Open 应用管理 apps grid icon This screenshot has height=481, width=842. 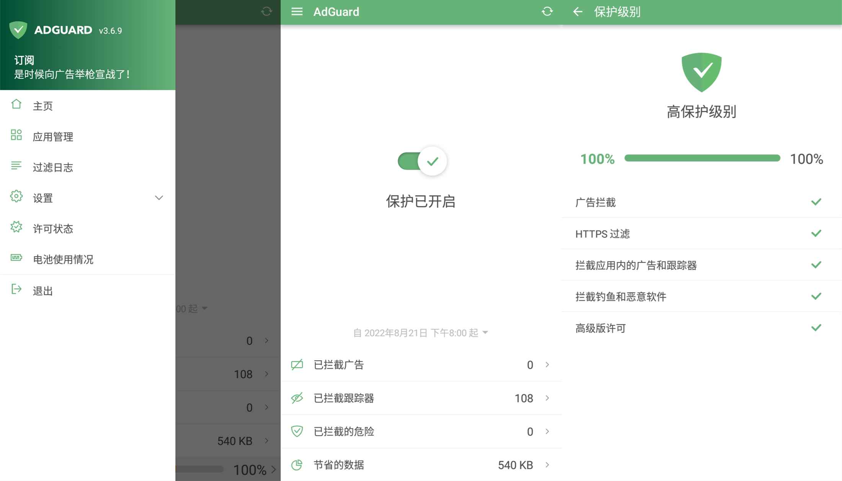pos(16,135)
